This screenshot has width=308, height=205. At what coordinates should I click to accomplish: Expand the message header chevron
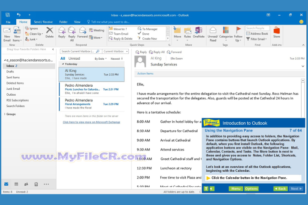point(303,66)
